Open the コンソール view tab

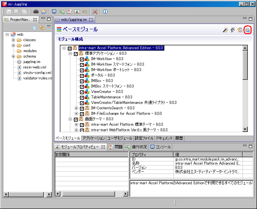[161, 147]
